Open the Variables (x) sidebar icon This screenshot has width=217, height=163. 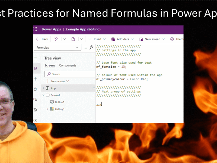point(35,120)
